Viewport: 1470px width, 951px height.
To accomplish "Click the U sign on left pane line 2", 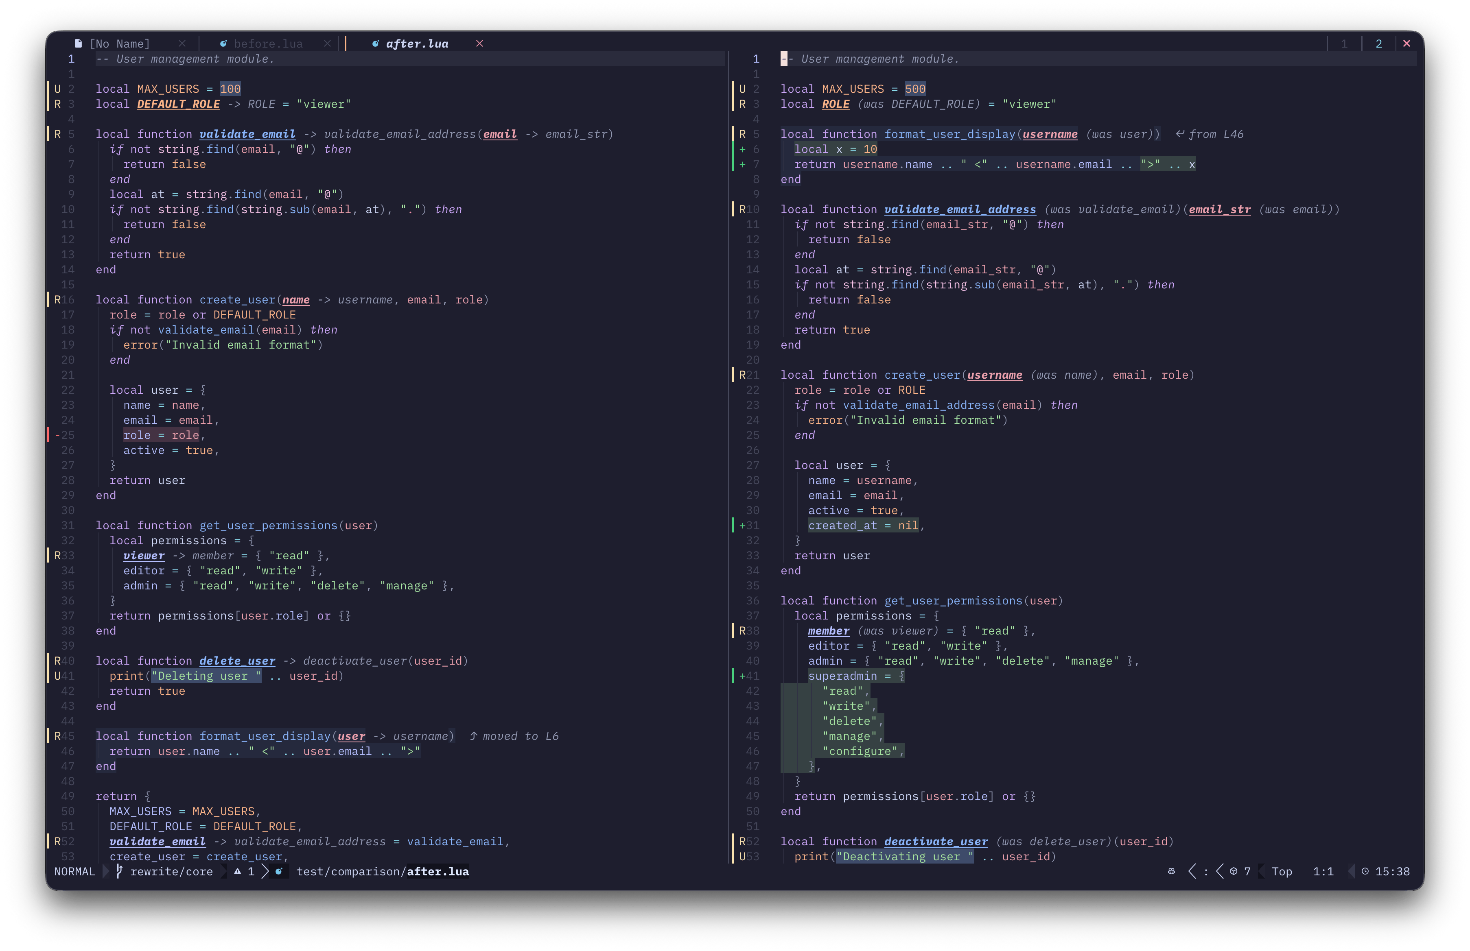I will (x=57, y=89).
